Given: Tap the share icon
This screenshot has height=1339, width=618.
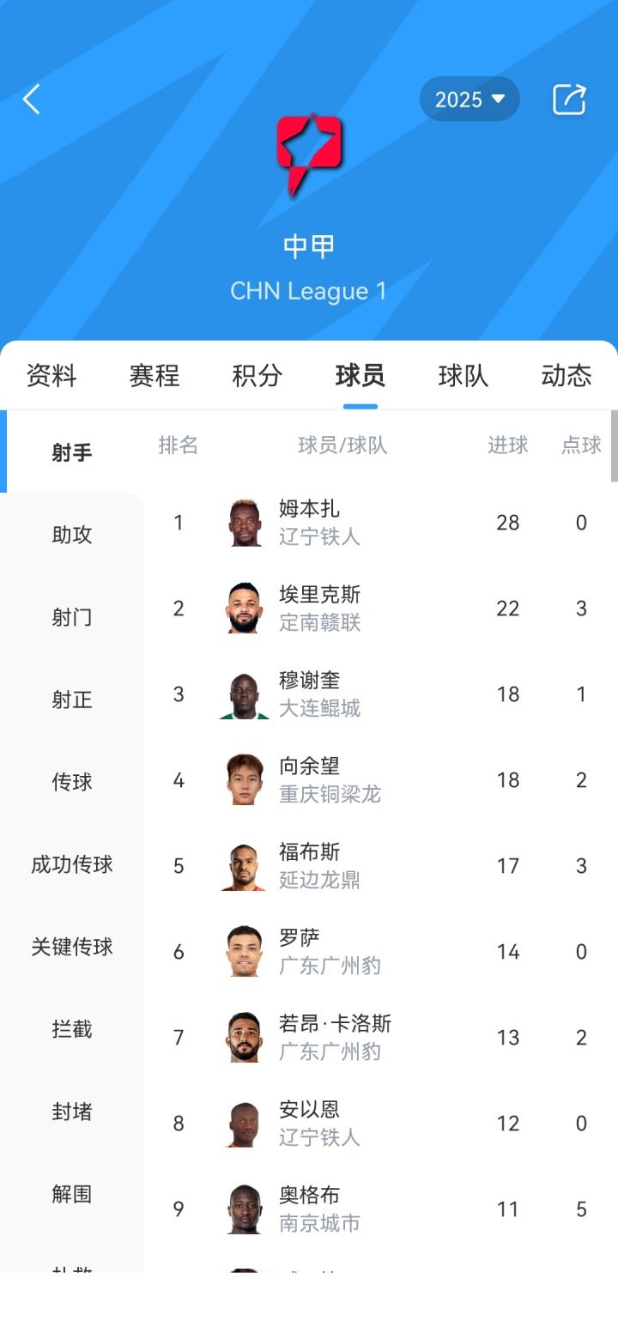Looking at the screenshot, I should click(568, 100).
